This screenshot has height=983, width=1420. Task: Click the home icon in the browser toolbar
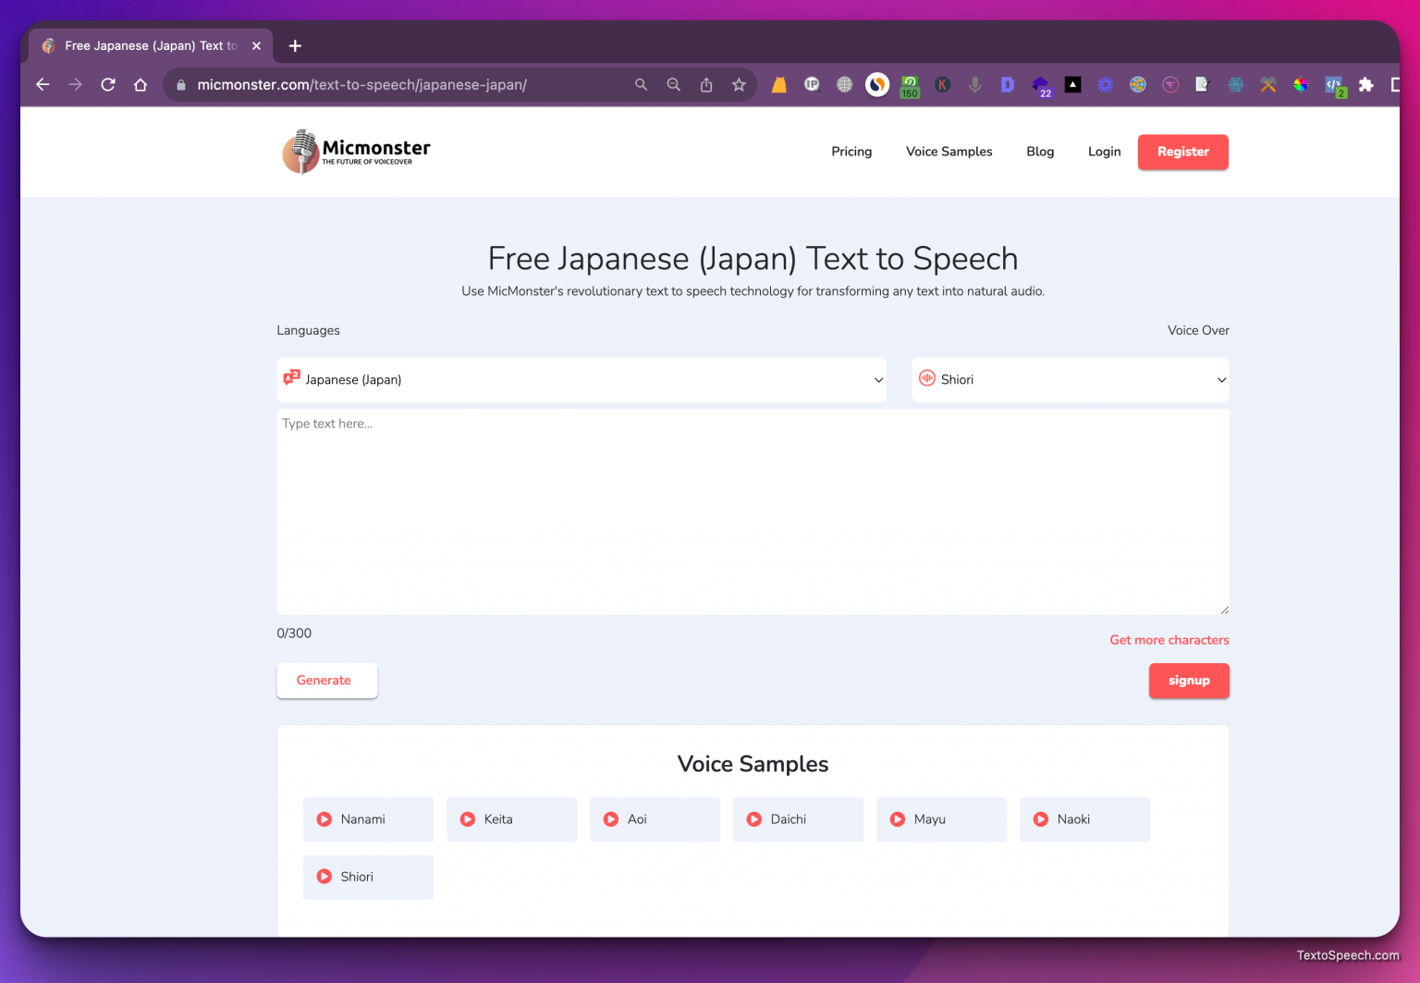pos(141,84)
